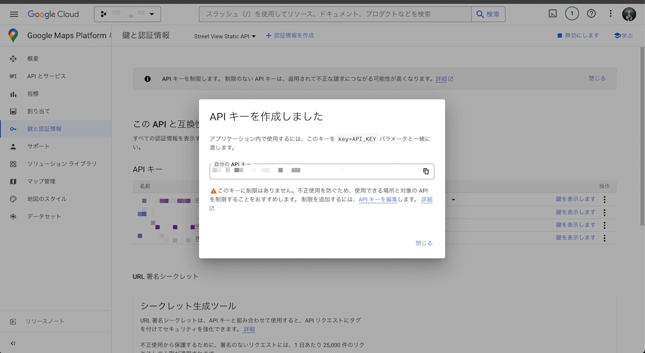The image size is (645, 353).
Task: Open the 学ぶ learn panel
Action: pyautogui.click(x=623, y=35)
